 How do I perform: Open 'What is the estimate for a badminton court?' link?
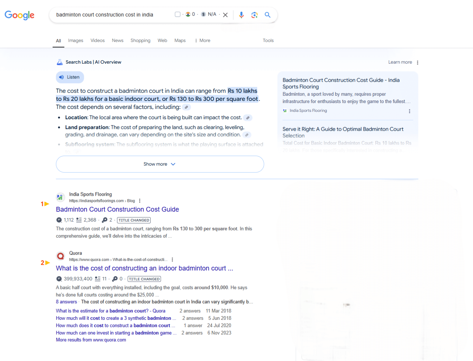point(111,311)
